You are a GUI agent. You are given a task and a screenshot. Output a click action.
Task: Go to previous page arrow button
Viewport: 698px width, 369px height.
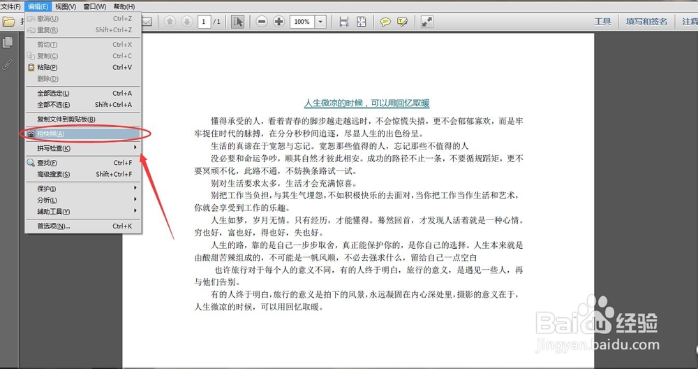pyautogui.click(x=170, y=22)
